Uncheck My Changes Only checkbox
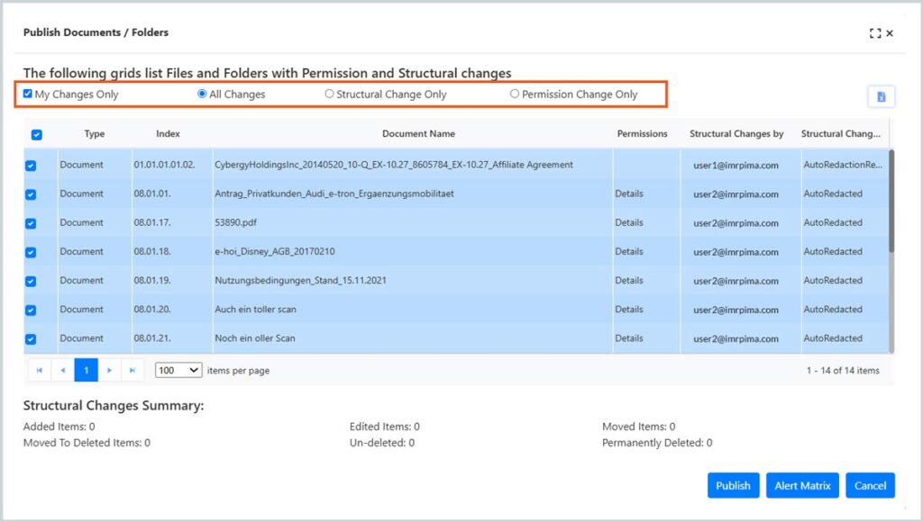The height and width of the screenshot is (522, 923). (28, 94)
